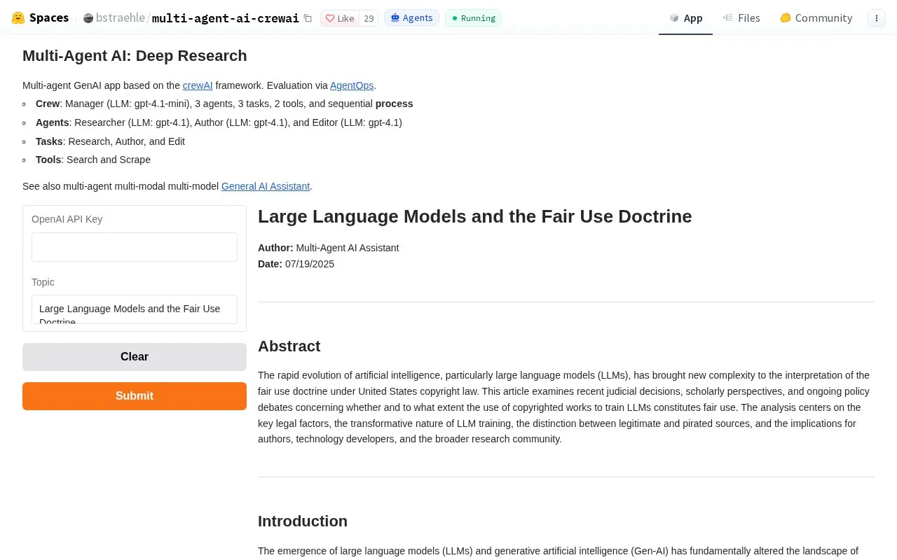The width and height of the screenshot is (897, 560).
Task: Click the heart Like icon
Action: coord(330,18)
